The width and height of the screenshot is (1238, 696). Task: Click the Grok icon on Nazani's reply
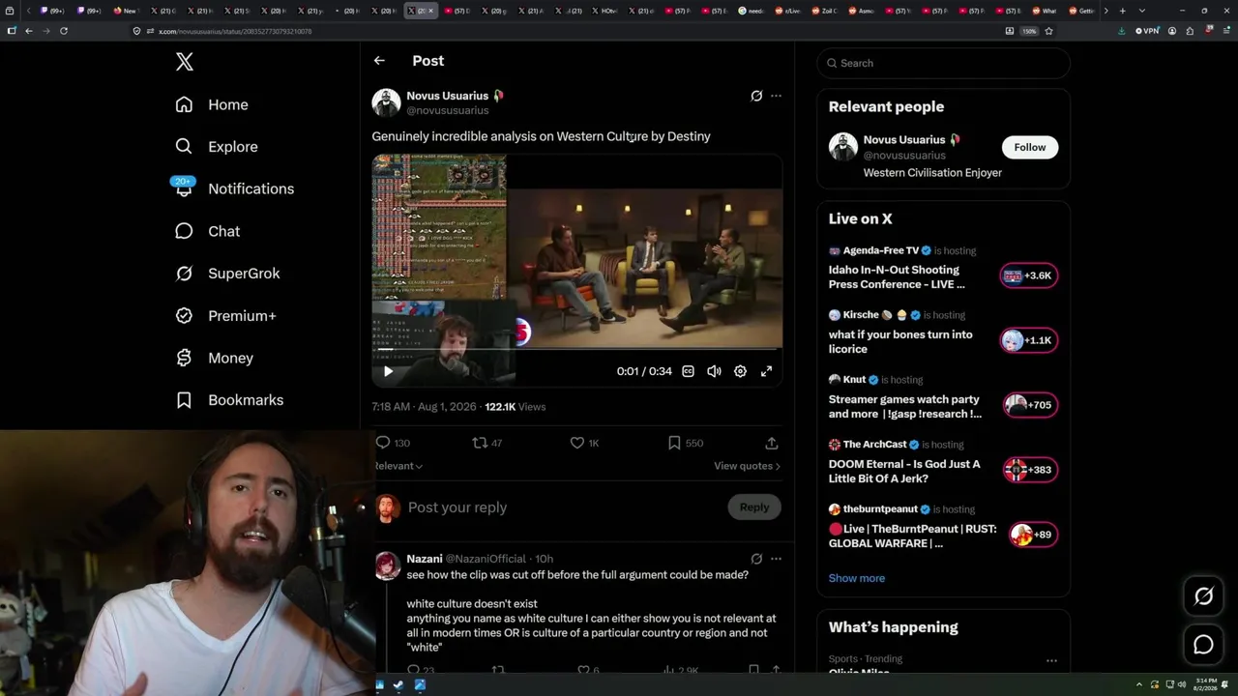[756, 559]
